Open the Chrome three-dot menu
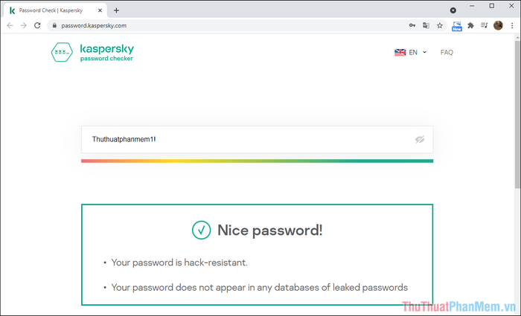 click(x=512, y=25)
